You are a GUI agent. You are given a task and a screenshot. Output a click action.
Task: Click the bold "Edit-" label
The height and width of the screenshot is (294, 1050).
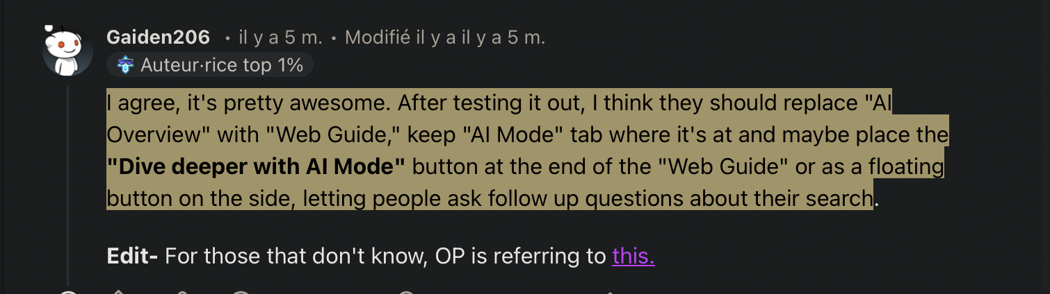click(132, 257)
